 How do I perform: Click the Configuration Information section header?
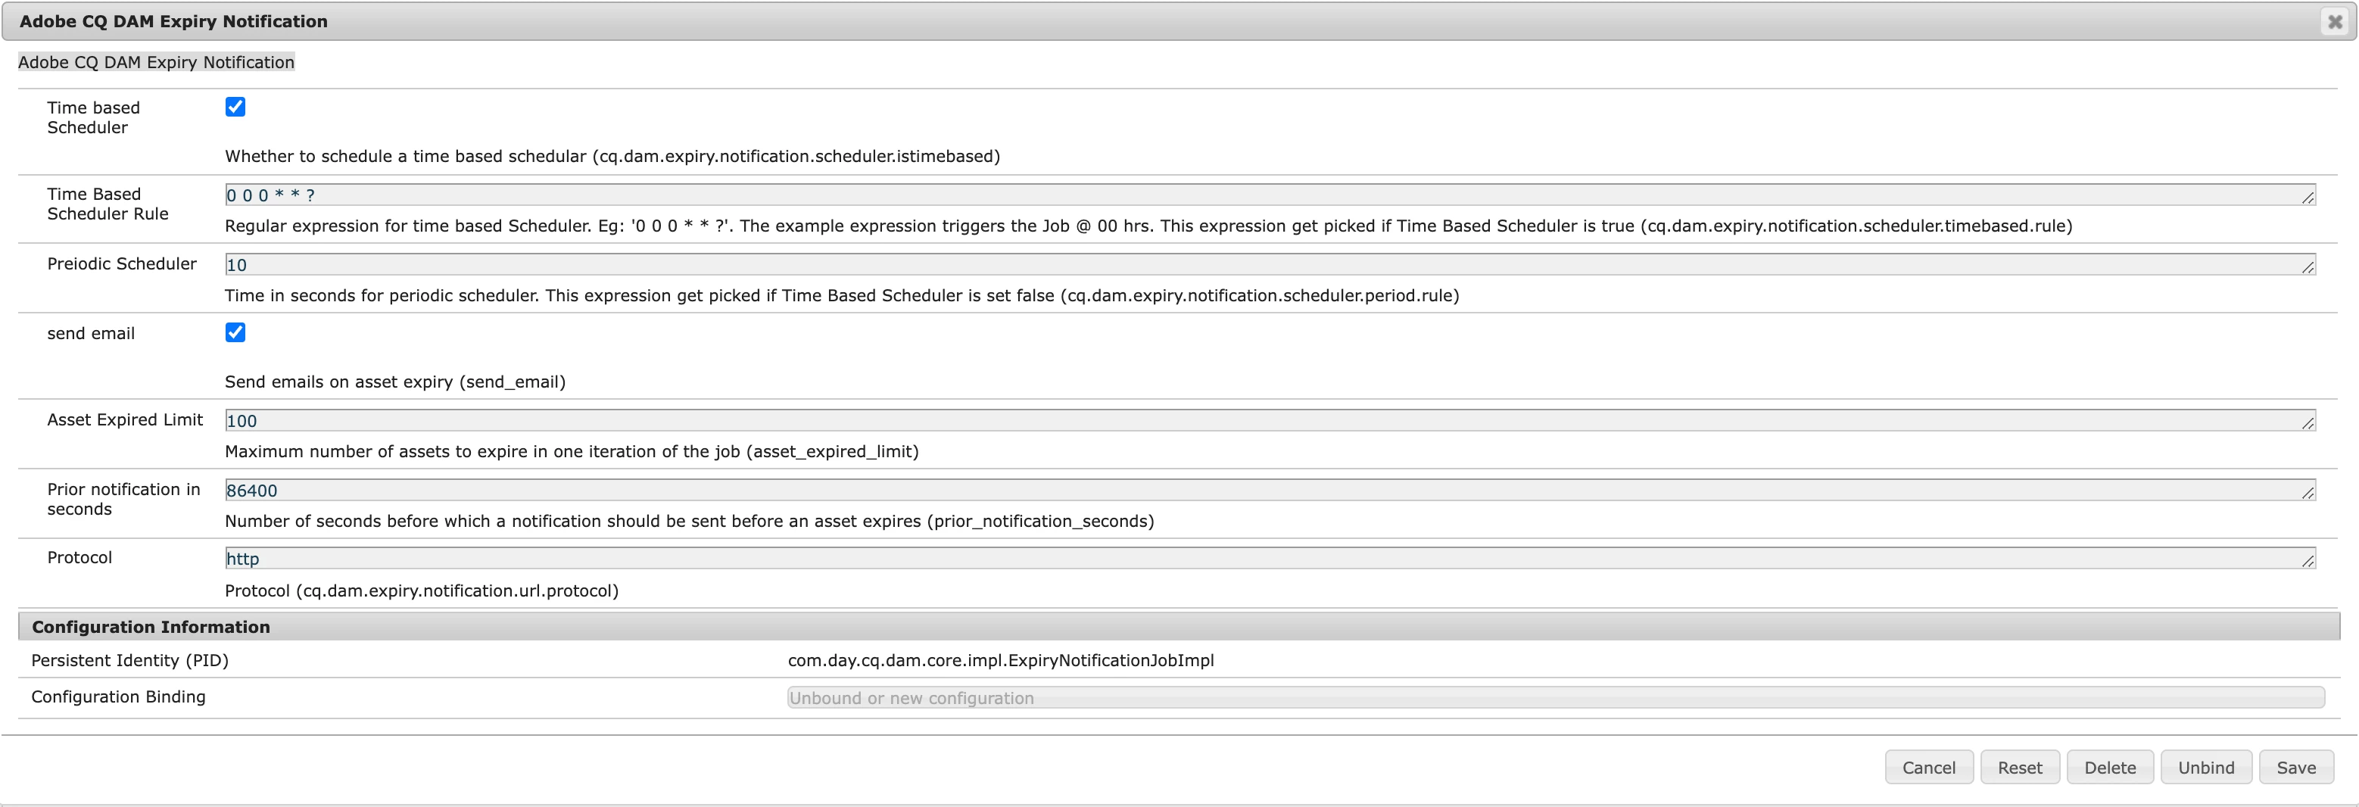(1179, 628)
